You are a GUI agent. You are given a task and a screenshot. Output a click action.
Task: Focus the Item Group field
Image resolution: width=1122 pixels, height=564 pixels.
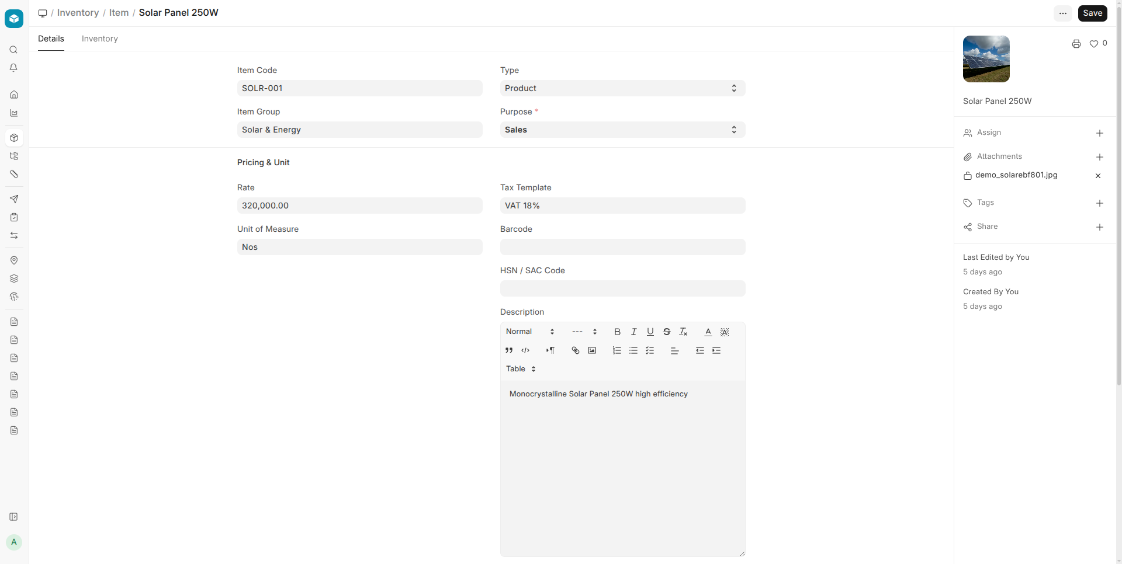[x=360, y=130]
